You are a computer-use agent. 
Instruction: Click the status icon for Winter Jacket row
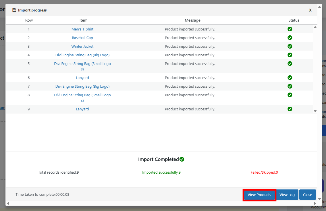[x=290, y=46]
